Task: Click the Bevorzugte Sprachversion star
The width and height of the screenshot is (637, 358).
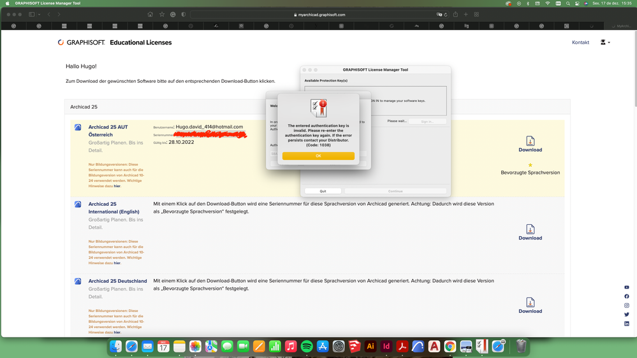Action: click(x=530, y=165)
